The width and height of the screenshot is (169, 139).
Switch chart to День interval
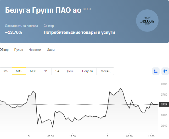pos(71,71)
